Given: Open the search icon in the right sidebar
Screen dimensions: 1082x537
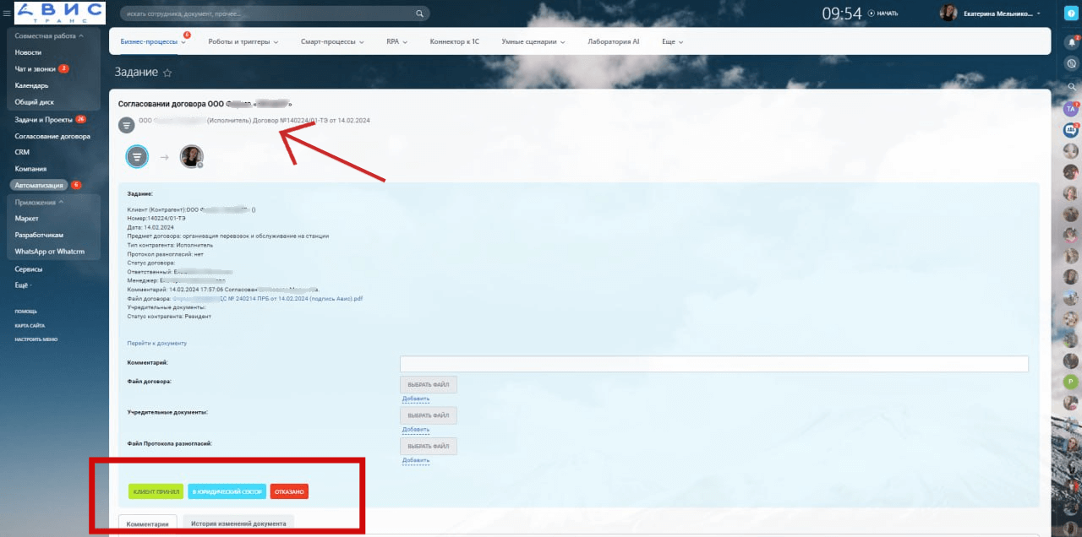Looking at the screenshot, I should click(x=1071, y=86).
